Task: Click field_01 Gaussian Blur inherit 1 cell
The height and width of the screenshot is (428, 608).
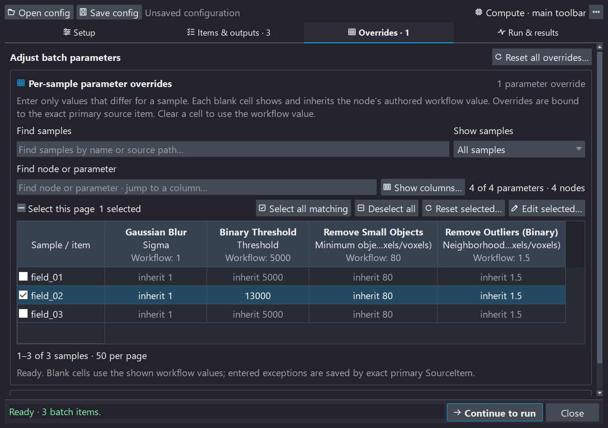Action: click(156, 277)
